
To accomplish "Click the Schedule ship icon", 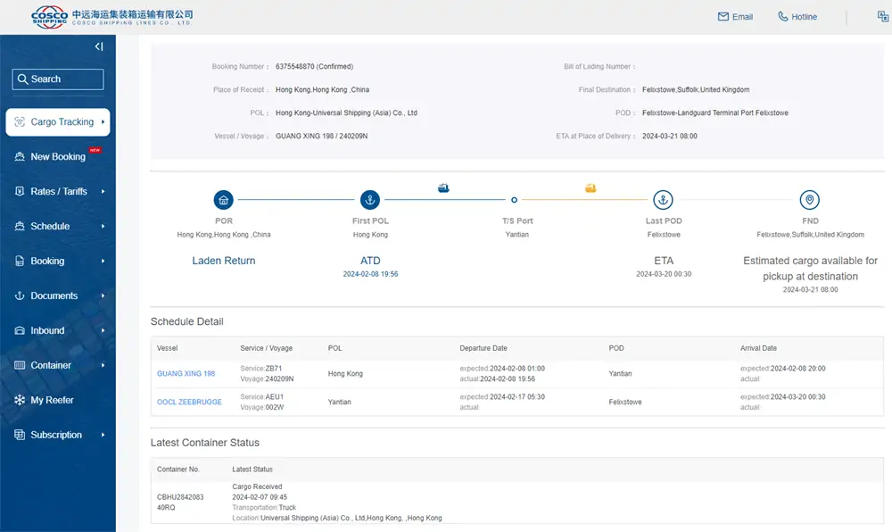I will (20, 226).
